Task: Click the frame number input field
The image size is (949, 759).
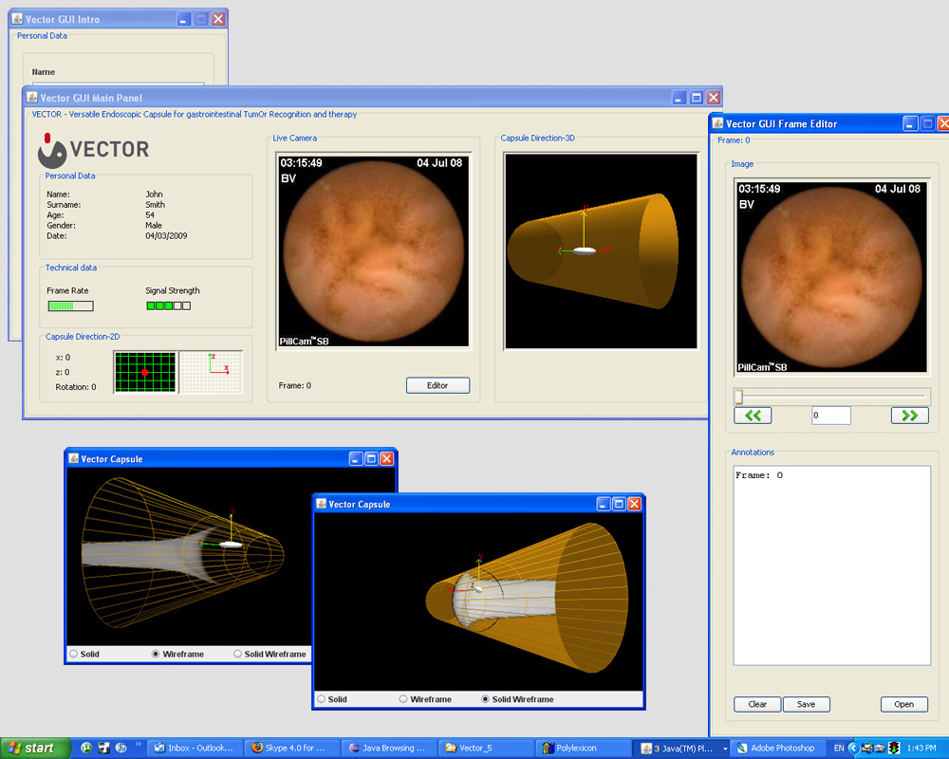Action: pyautogui.click(x=830, y=416)
